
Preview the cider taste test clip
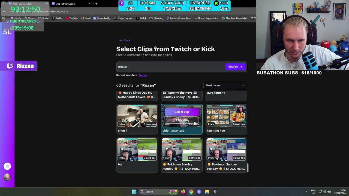point(182,120)
